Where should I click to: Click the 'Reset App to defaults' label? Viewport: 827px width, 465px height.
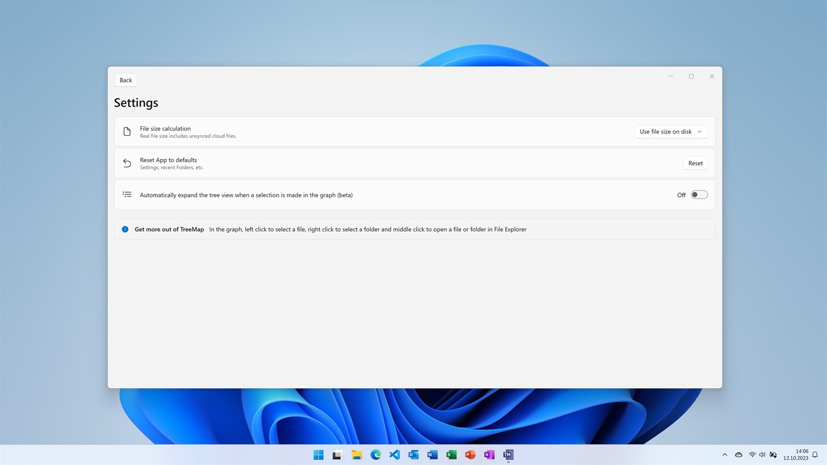pos(168,160)
